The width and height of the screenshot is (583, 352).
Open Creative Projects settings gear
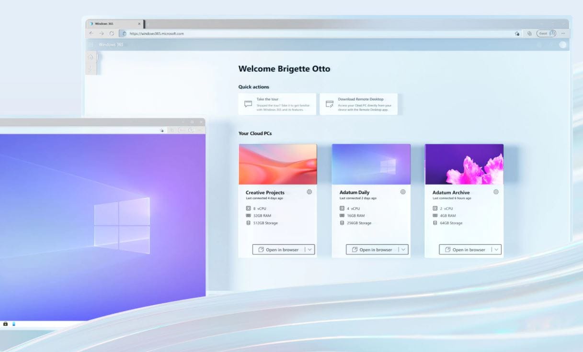click(x=309, y=192)
